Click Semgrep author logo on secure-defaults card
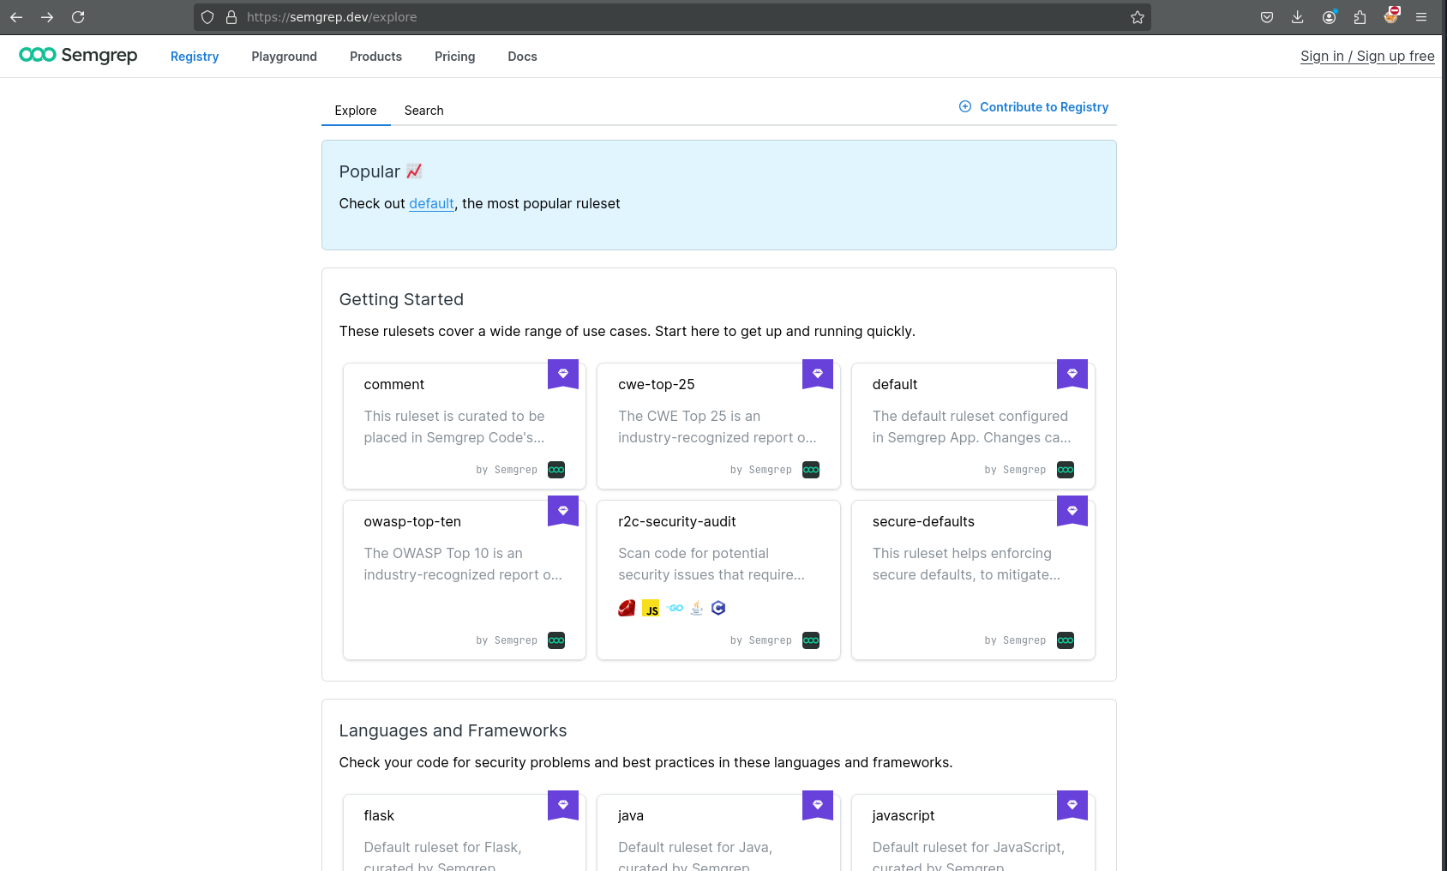Screen dimensions: 1447x871 coord(1066,640)
